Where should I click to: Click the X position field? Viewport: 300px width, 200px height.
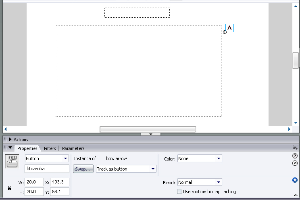60,182
